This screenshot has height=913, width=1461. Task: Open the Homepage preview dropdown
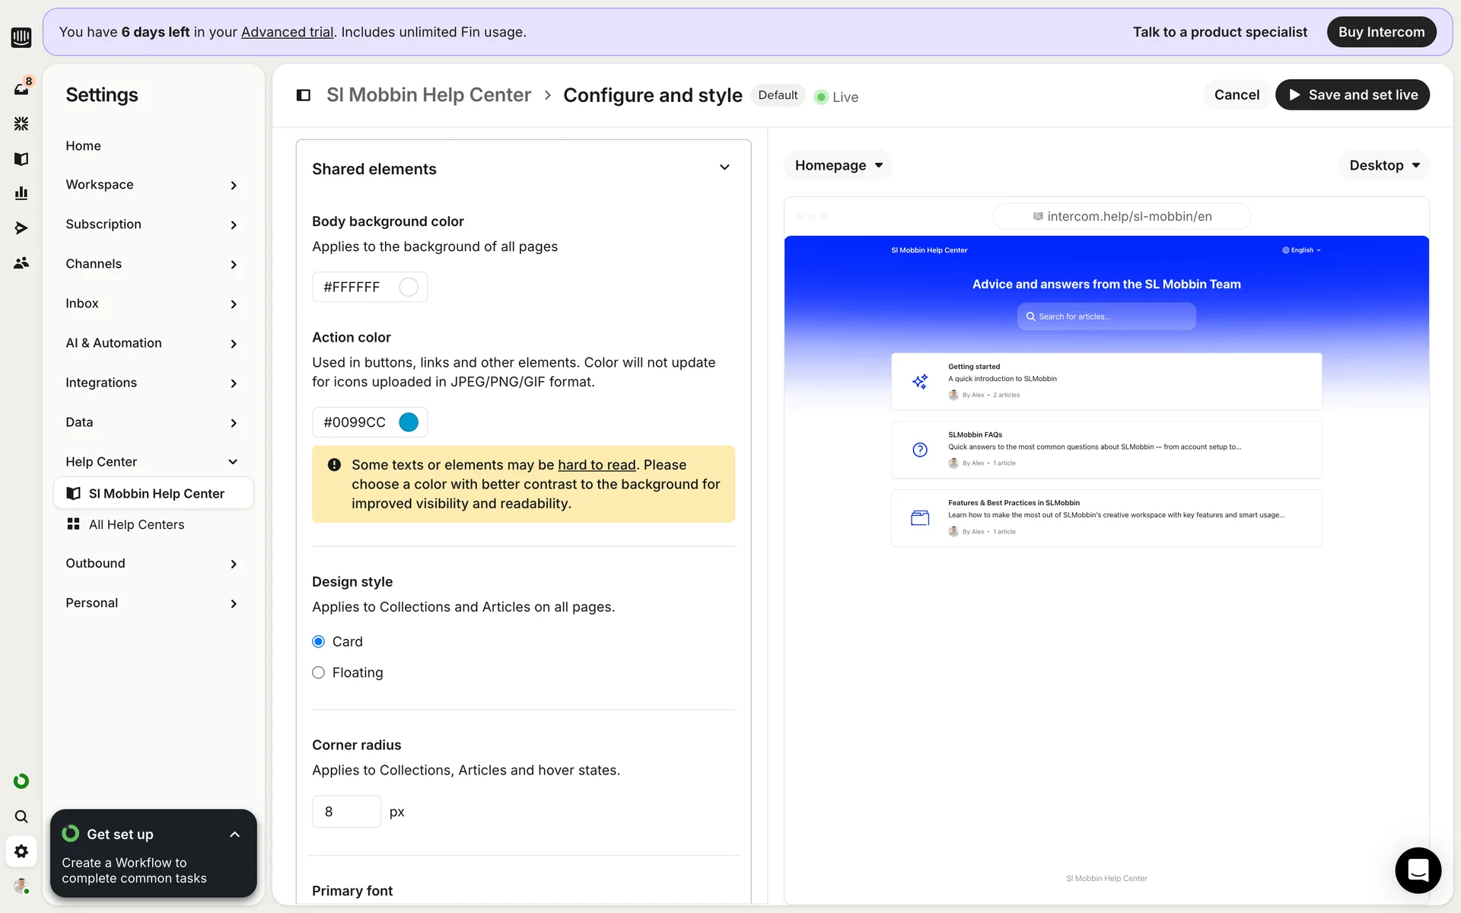pos(838,165)
